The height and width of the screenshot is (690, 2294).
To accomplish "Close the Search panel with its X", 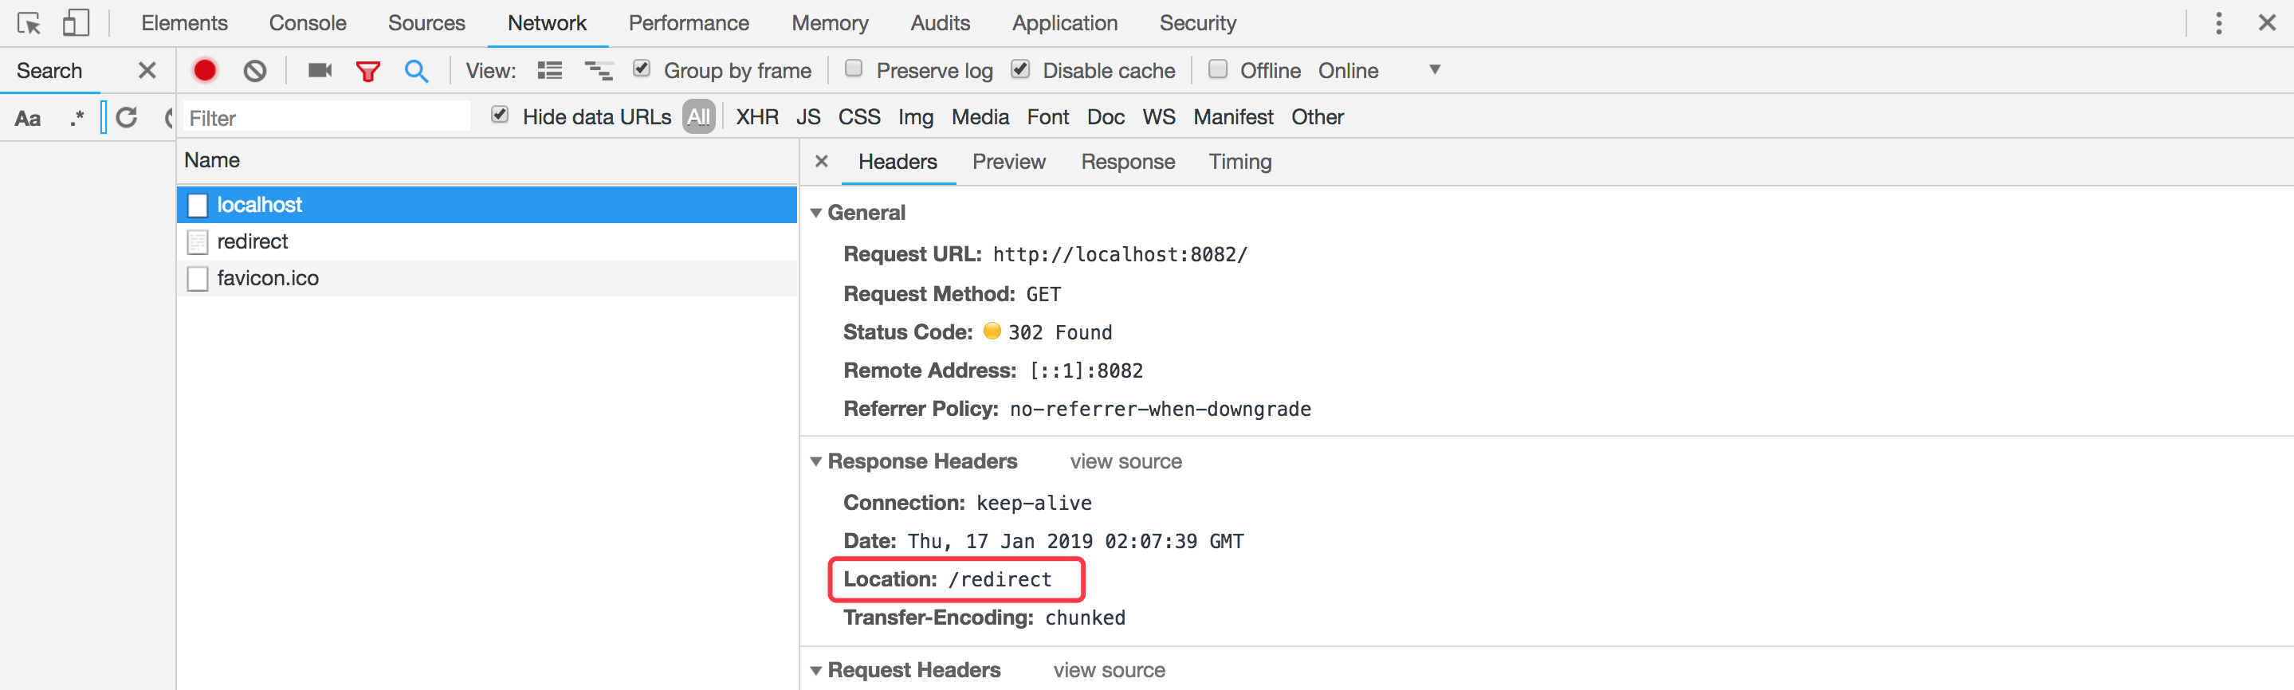I will pyautogui.click(x=147, y=70).
